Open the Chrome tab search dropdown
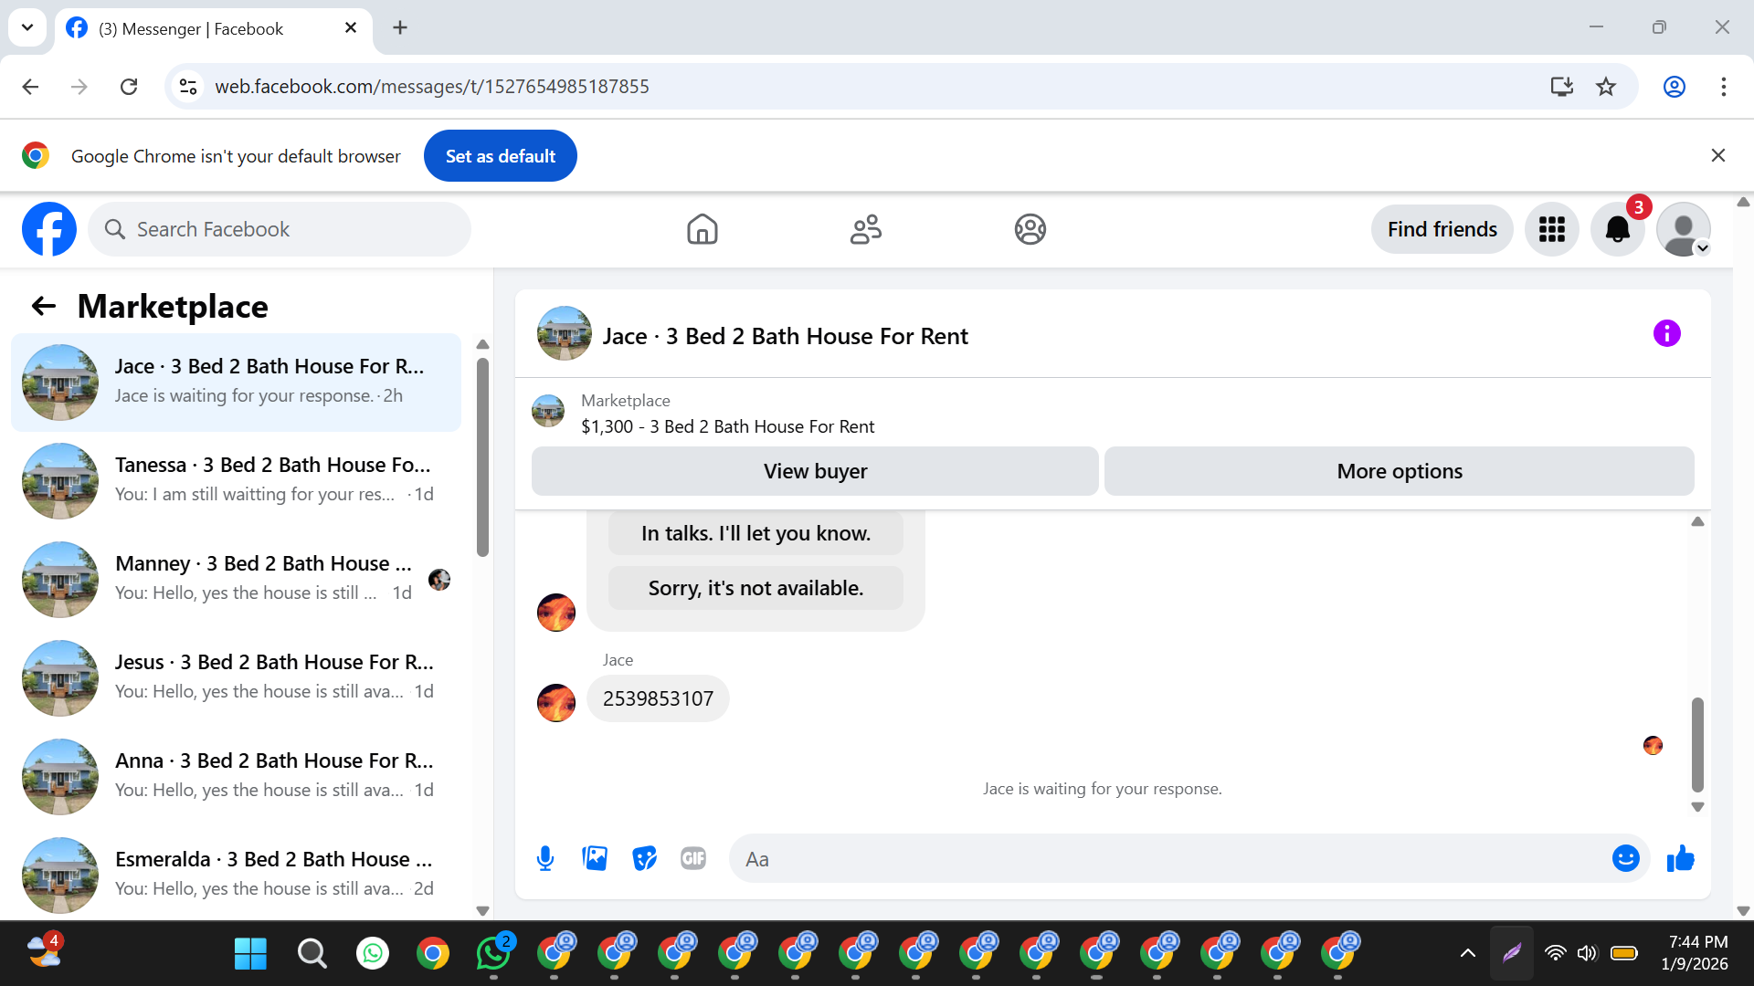 click(27, 27)
